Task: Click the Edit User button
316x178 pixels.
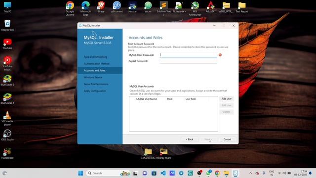Action: tap(227, 105)
